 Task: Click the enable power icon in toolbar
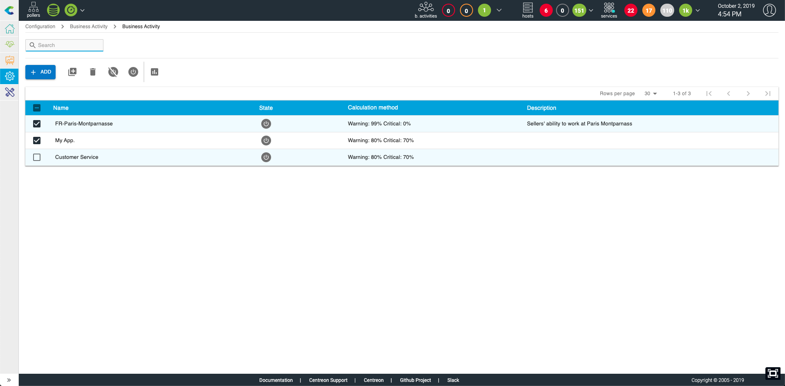tap(133, 72)
